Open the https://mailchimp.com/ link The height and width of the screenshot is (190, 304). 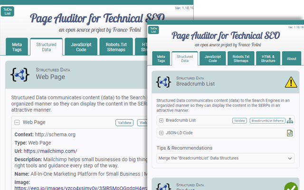(50, 151)
